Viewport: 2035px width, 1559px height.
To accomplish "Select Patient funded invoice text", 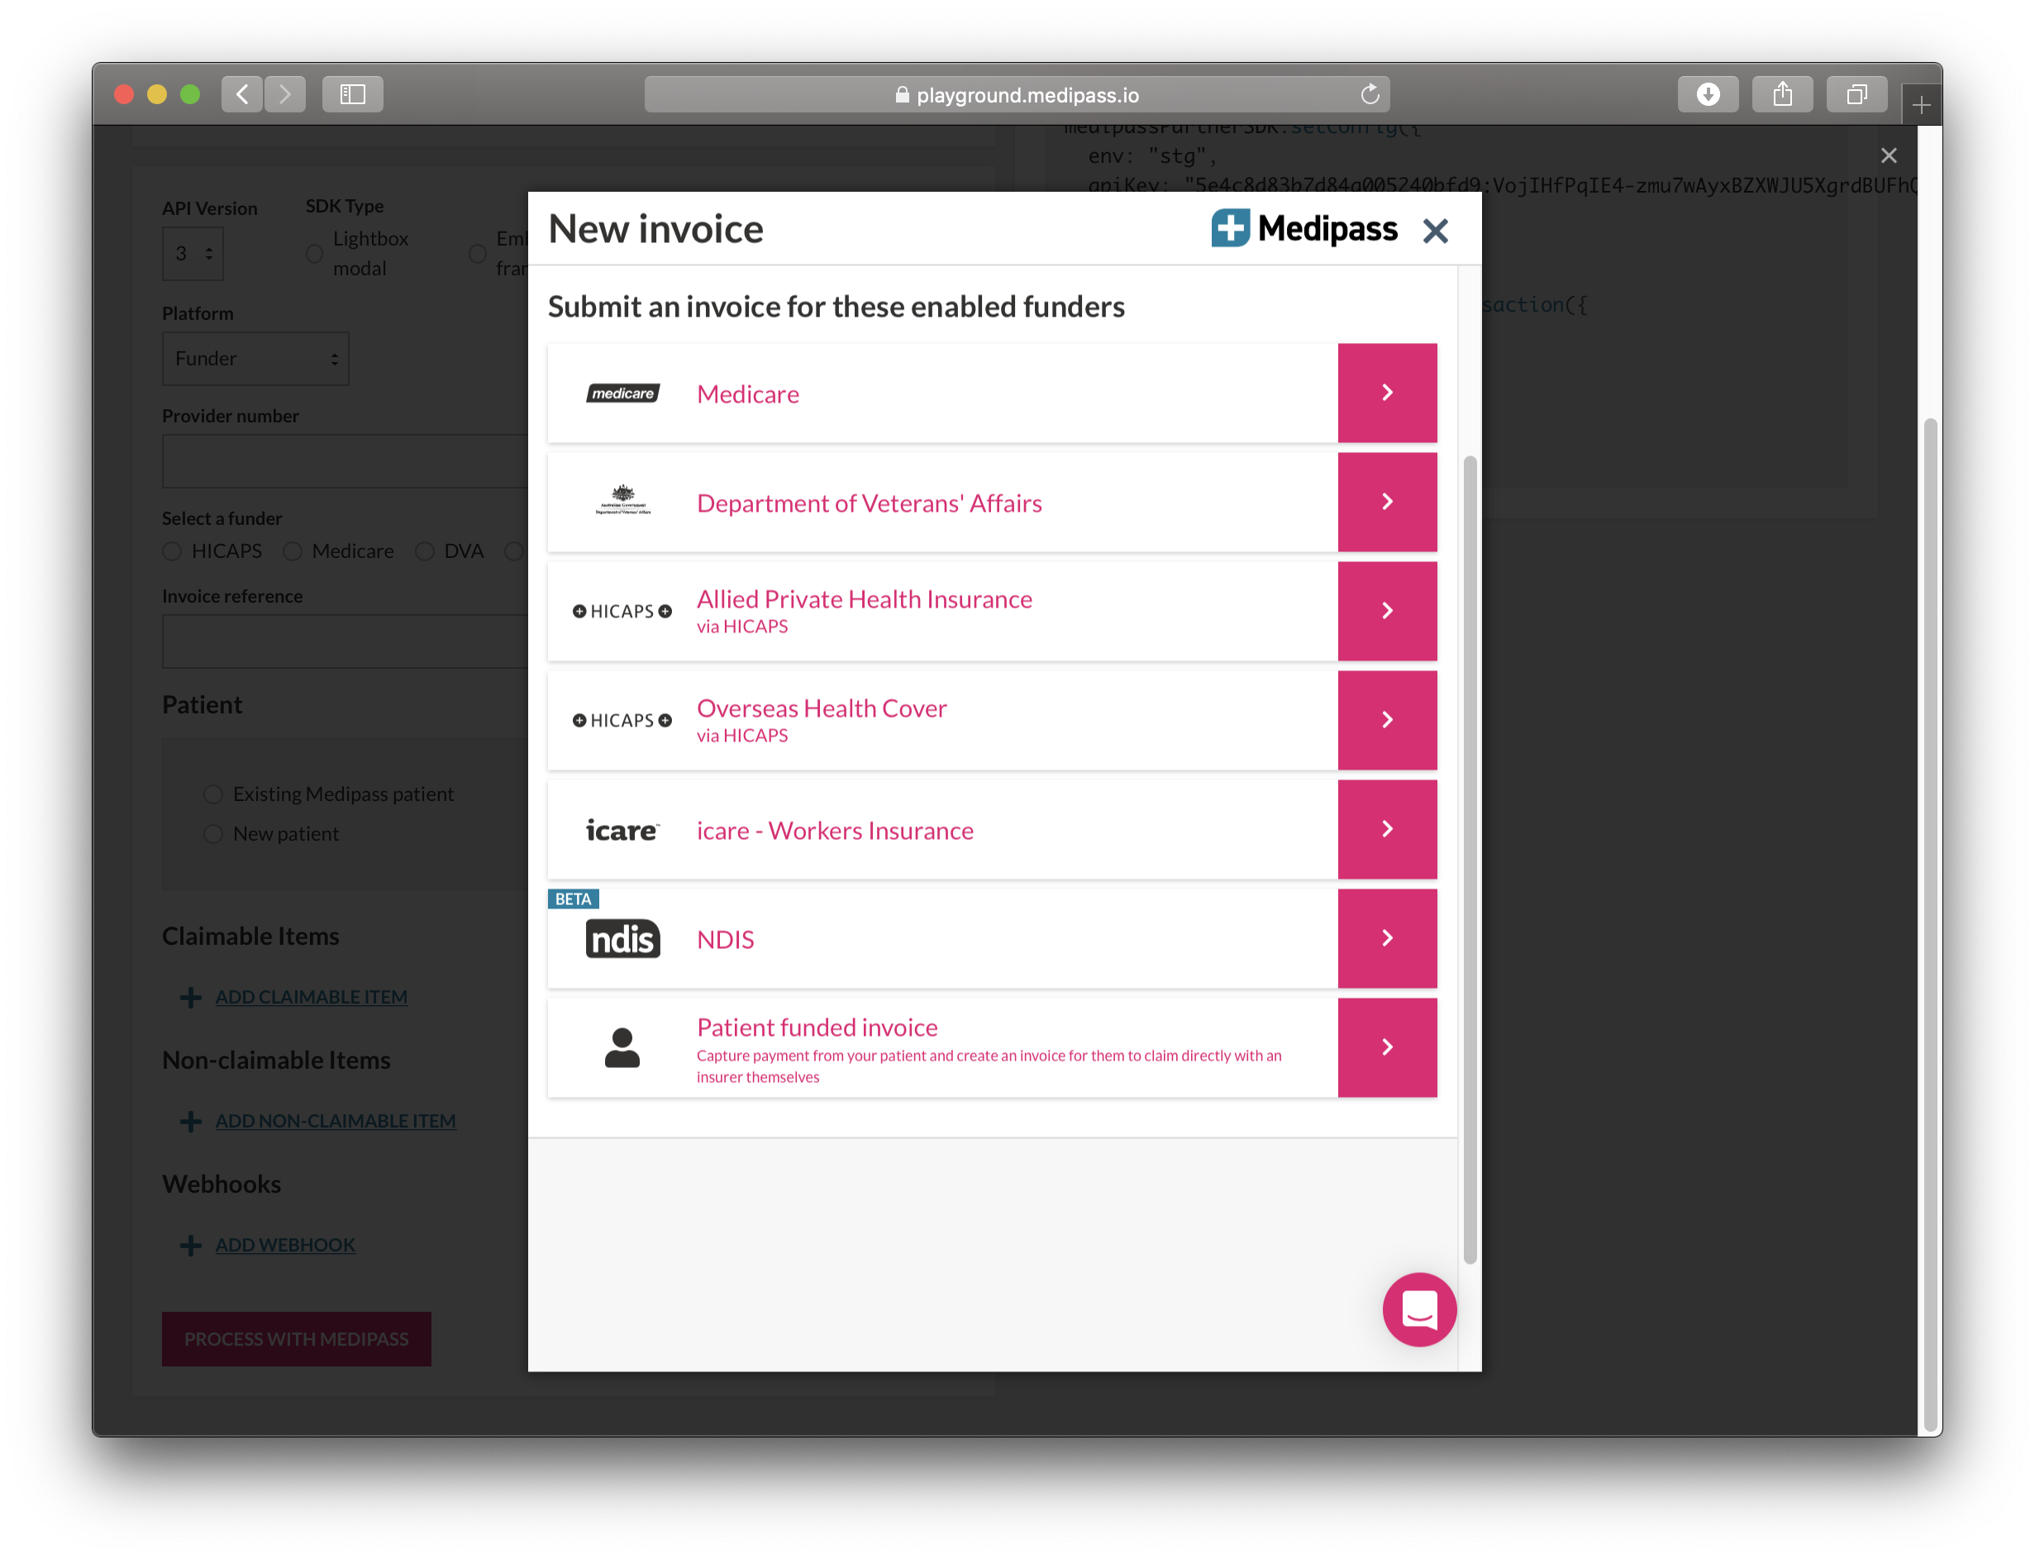I will 817,1027.
